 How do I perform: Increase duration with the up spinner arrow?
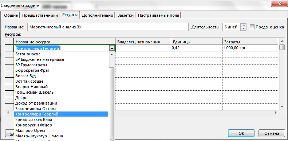[244, 25]
